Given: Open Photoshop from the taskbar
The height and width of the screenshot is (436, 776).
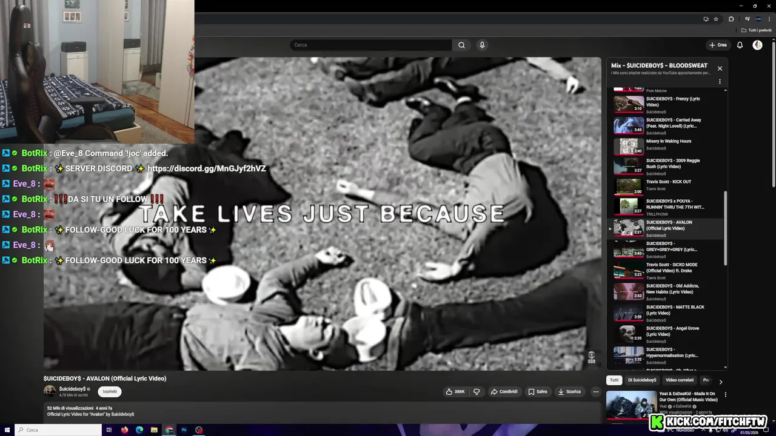Looking at the screenshot, I should pos(184,430).
